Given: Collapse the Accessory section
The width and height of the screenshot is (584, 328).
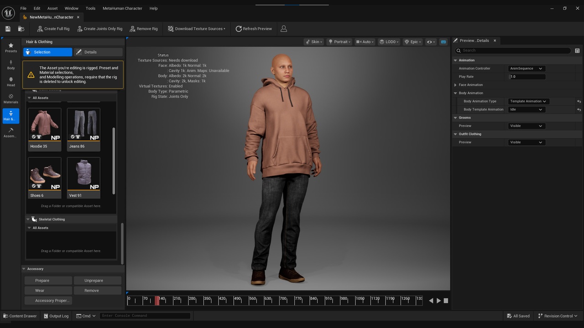Looking at the screenshot, I should coord(24,269).
